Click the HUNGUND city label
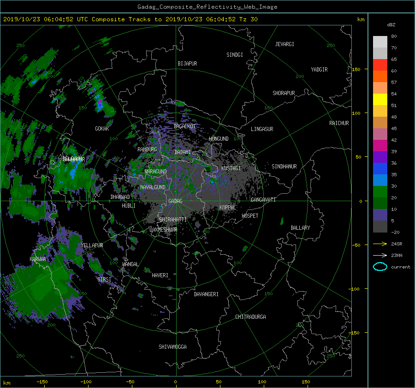The height and width of the screenshot is (388, 415). click(x=219, y=139)
